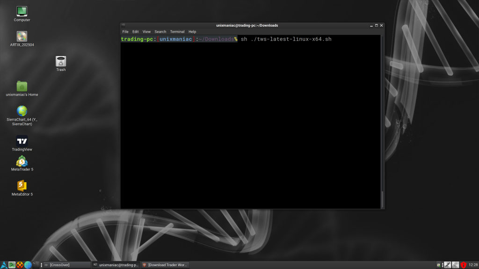The image size is (479, 269).
Task: Open the Terminal menu
Action: coord(177,31)
